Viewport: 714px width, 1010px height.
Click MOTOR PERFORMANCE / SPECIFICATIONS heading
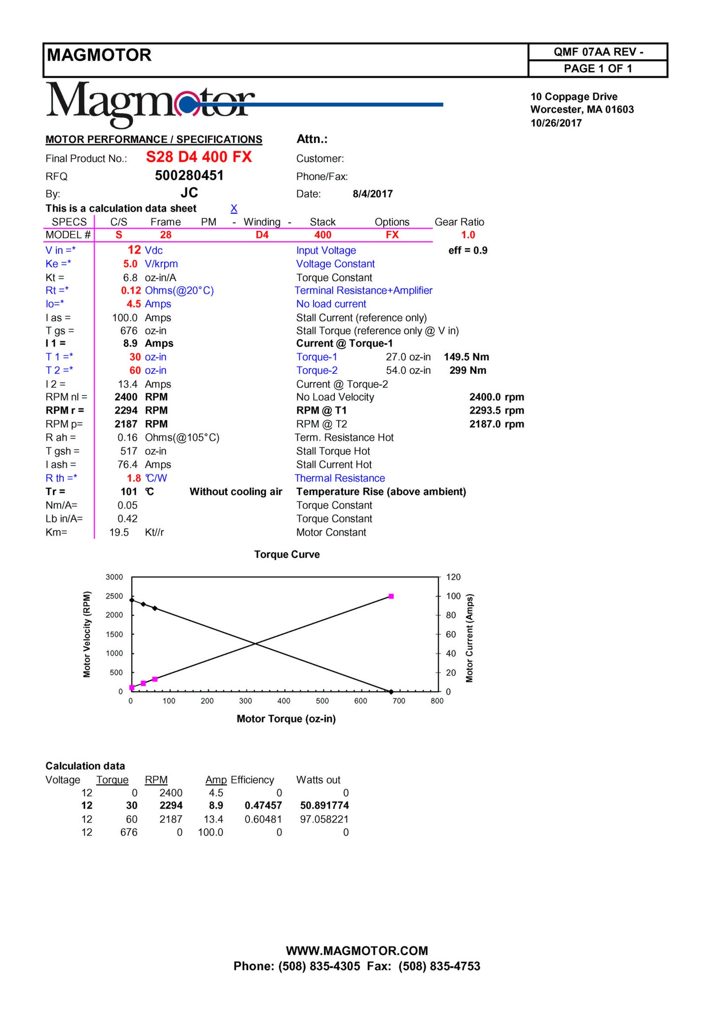(154, 140)
